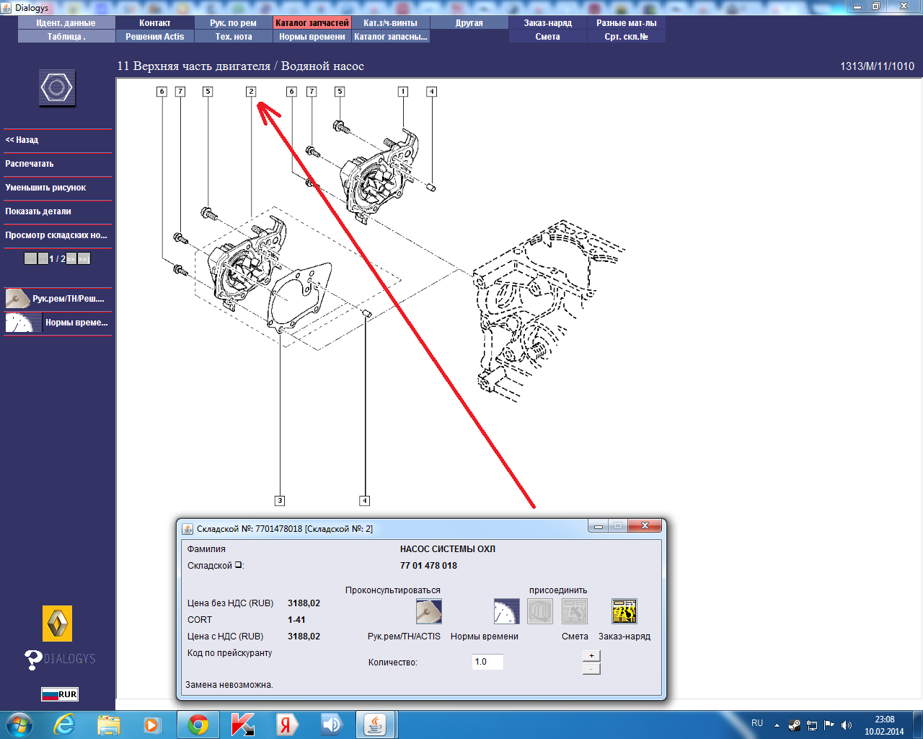The image size is (923, 739).
Task: Click the Нормы времени clock icon in the dialog
Action: point(506,611)
